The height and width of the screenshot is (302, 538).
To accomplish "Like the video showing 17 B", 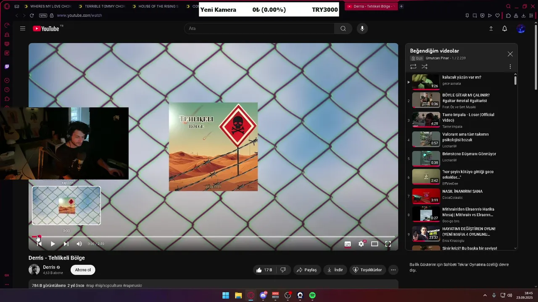I will pyautogui.click(x=264, y=270).
